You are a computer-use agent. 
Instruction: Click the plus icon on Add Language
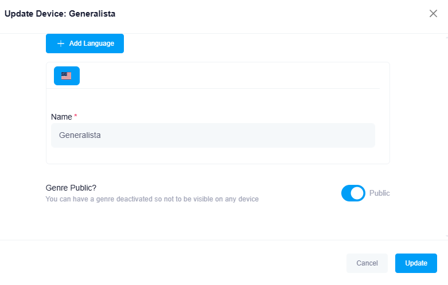[61, 43]
